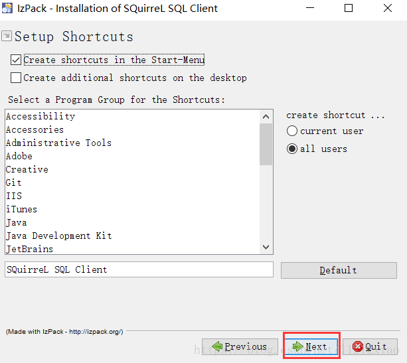Select the all users radio option
This screenshot has width=407, height=363.
pyautogui.click(x=292, y=149)
